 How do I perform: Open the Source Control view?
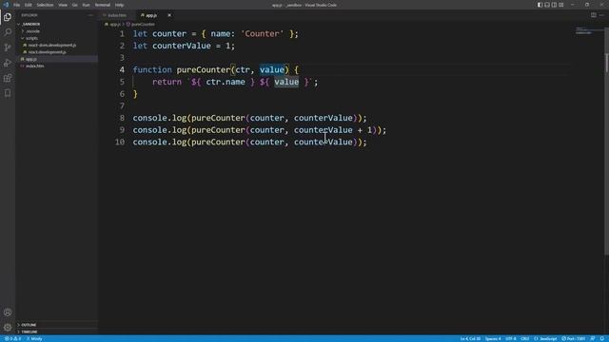point(8,47)
